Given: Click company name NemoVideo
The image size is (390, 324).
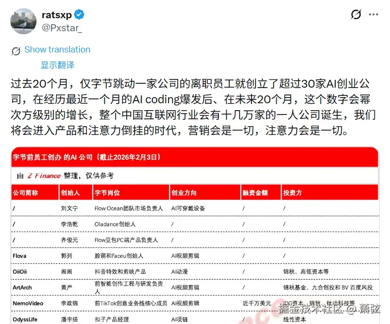Looking at the screenshot, I should pyautogui.click(x=28, y=303).
